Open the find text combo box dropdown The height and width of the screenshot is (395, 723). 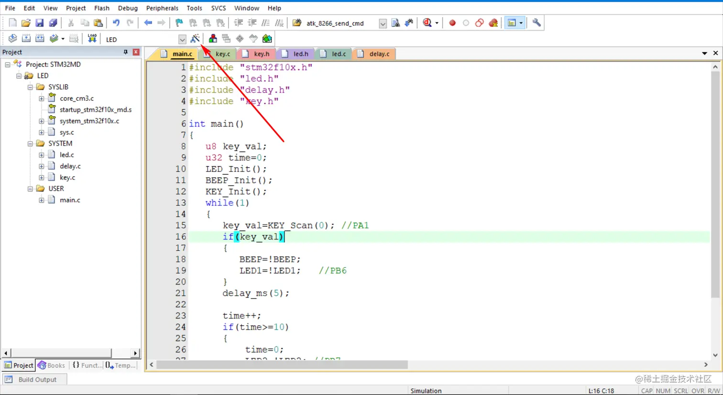click(383, 23)
